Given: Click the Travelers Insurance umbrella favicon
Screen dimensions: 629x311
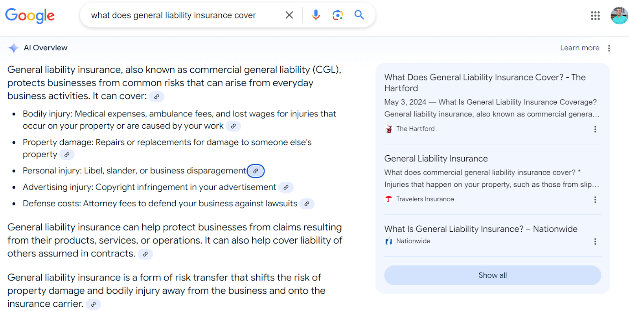Looking at the screenshot, I should tap(389, 199).
